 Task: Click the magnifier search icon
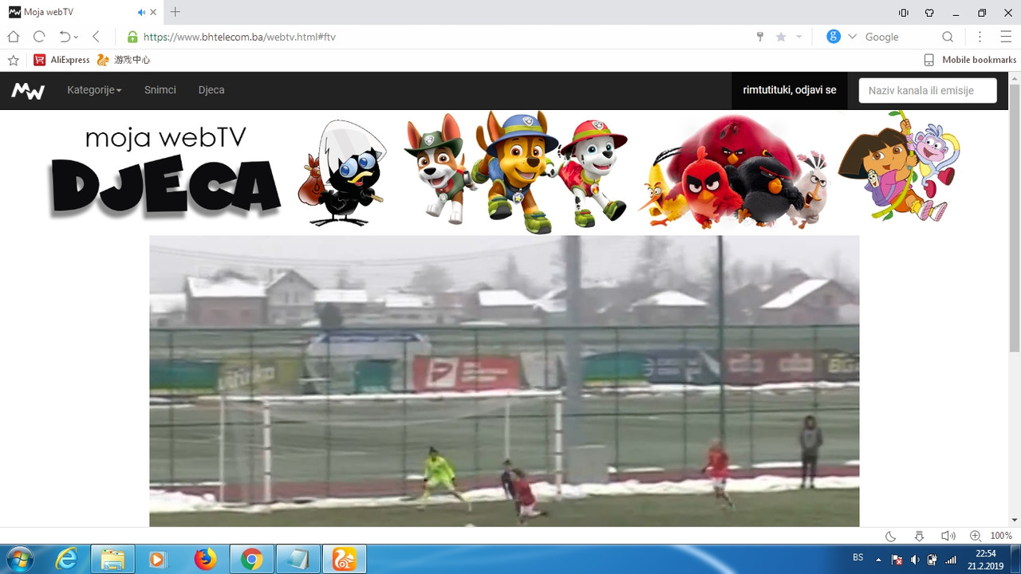click(948, 37)
